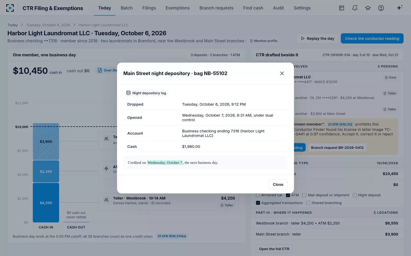Image resolution: width=411 pixels, height=256 pixels.
Task: Toggle the Armored car checkbox
Action: point(258,195)
